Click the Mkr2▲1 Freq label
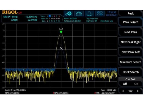This screenshot has width=143, height=104. click(x=10, y=17)
